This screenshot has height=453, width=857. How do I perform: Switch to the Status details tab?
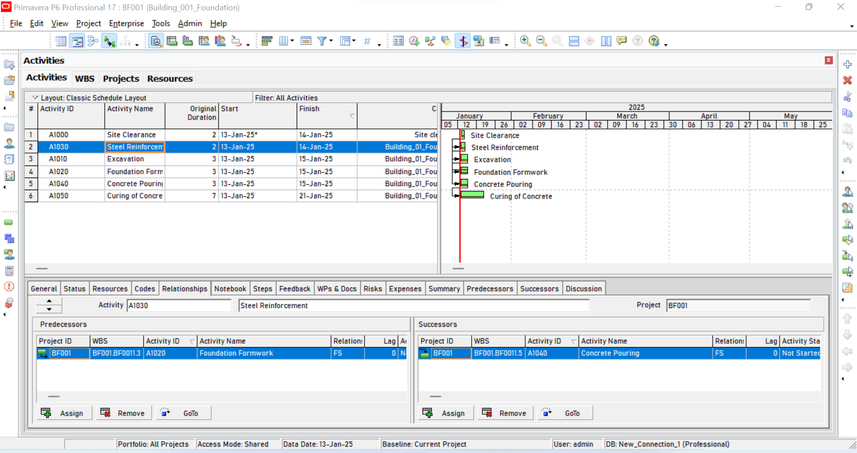tap(74, 289)
